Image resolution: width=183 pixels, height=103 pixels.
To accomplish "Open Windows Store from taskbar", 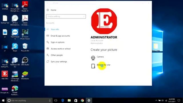I will pyautogui.click(x=76, y=100).
